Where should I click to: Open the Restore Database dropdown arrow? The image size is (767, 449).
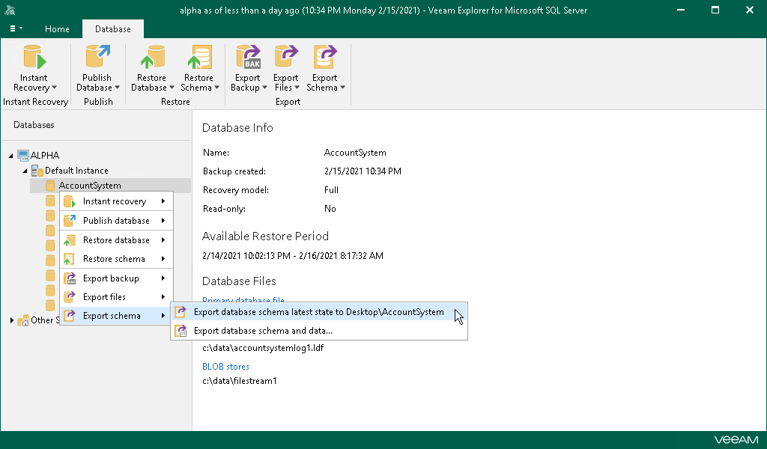(x=172, y=88)
